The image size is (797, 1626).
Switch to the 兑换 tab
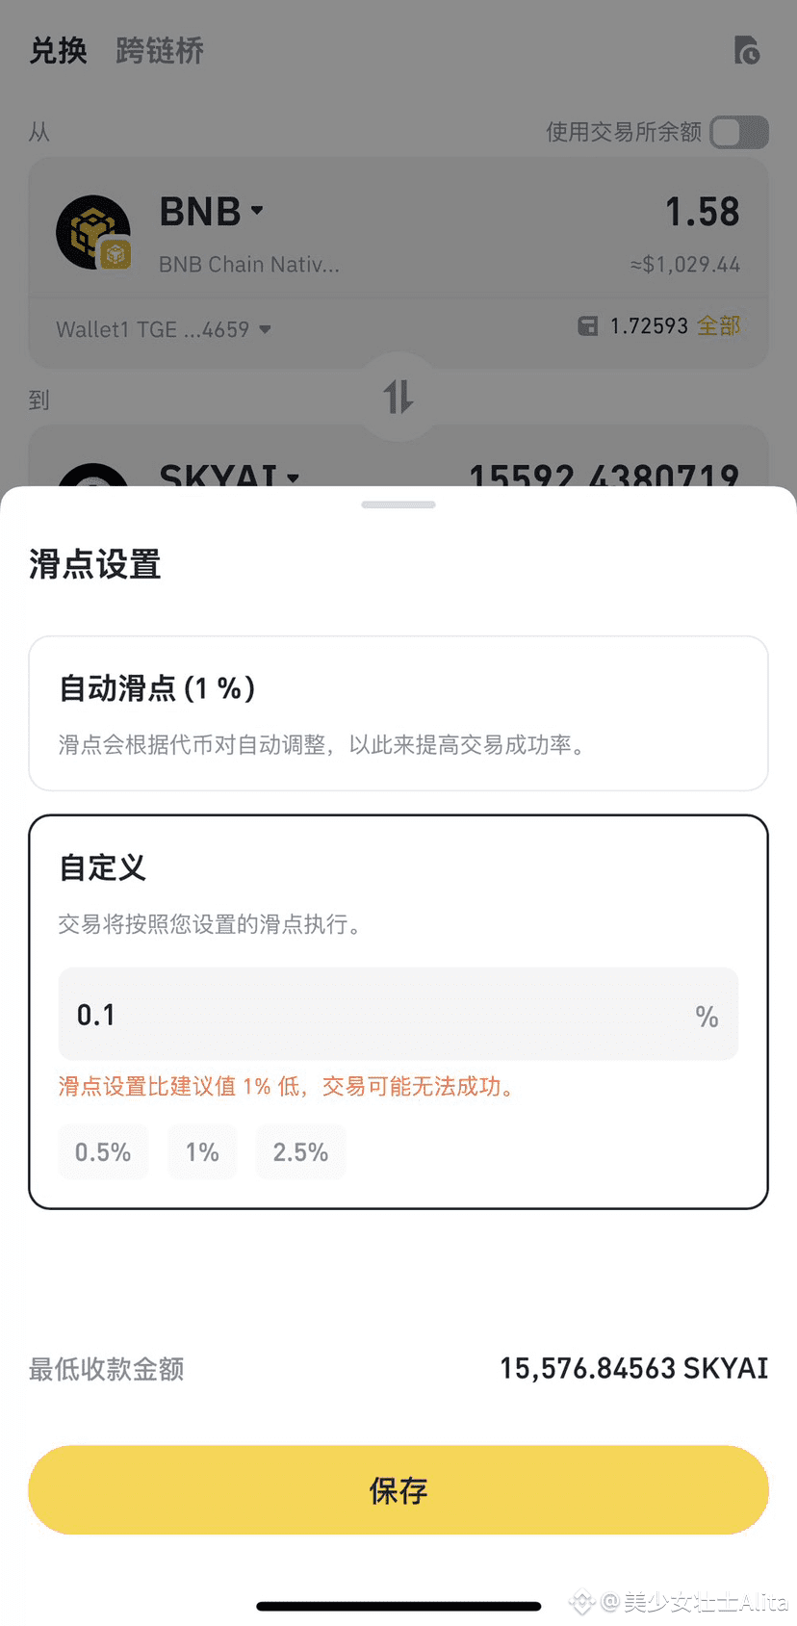coord(59,50)
